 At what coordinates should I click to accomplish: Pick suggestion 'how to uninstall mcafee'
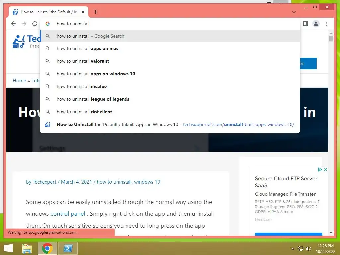point(170,86)
